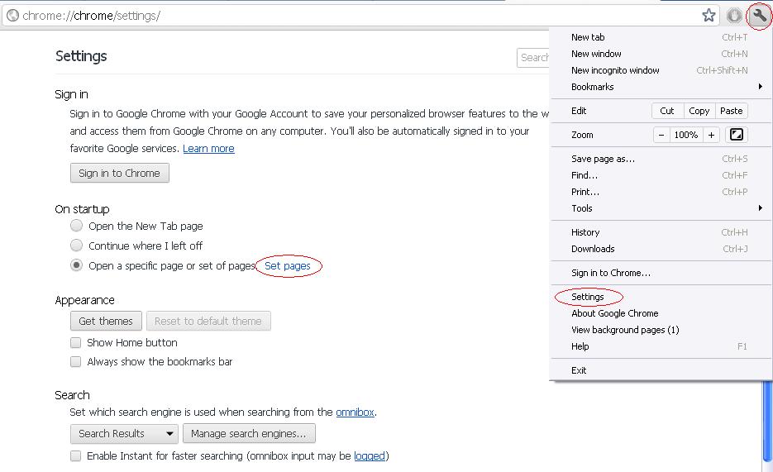Click the Get themes button
Screen dimensions: 773x472
tap(106, 321)
